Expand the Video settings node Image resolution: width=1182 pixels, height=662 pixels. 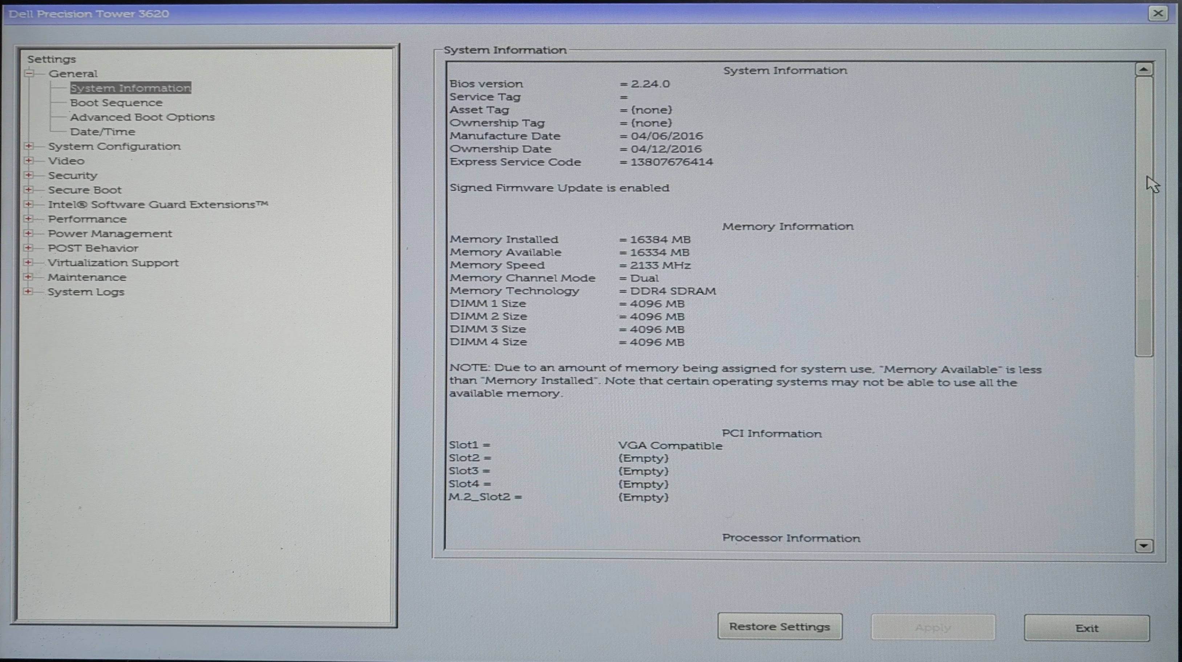tap(29, 160)
